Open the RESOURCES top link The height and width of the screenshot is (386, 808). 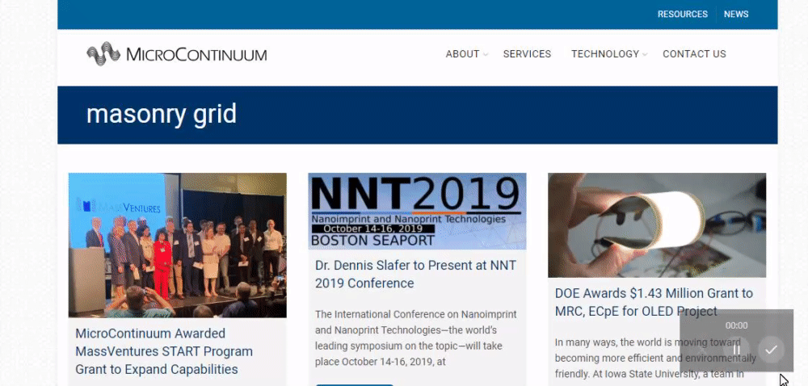(x=682, y=15)
